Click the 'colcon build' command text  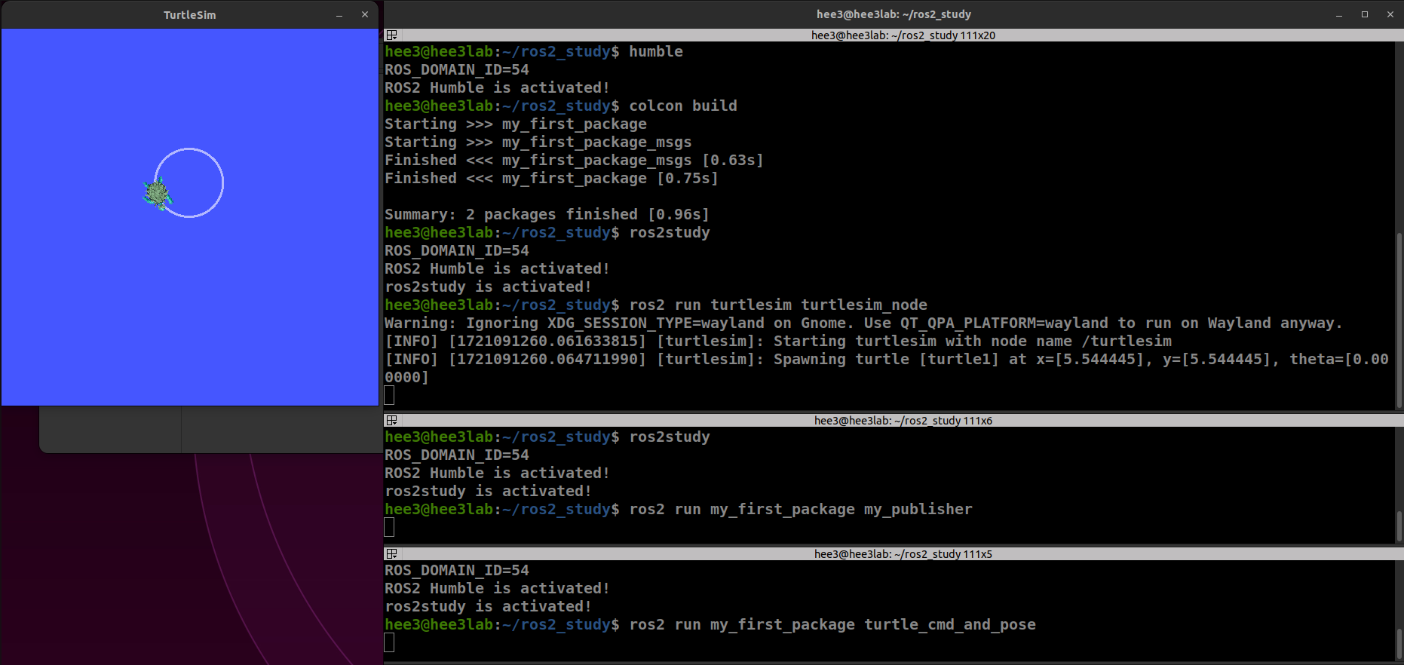pos(683,106)
